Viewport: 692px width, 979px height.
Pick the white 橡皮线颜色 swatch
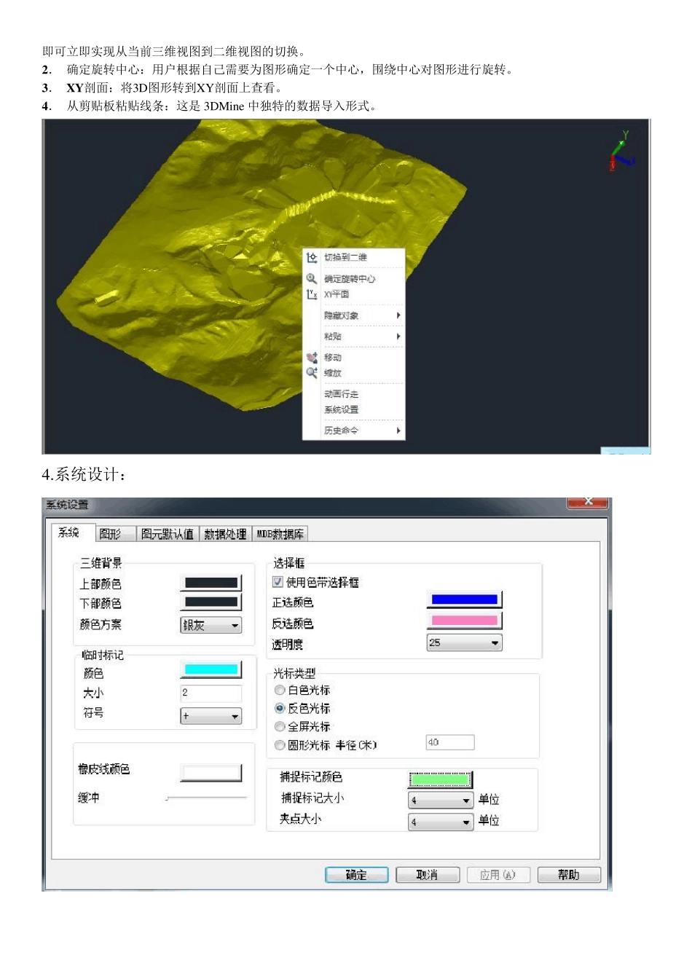[x=211, y=773]
